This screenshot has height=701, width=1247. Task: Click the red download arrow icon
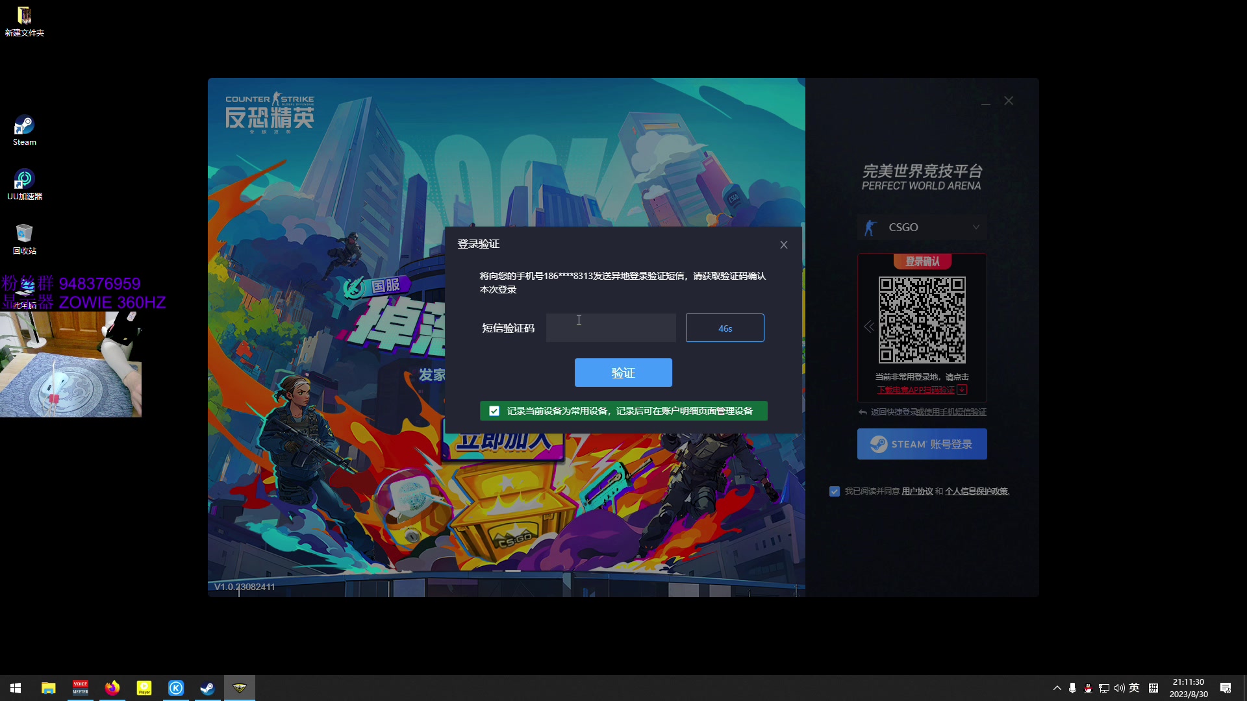pos(963,390)
